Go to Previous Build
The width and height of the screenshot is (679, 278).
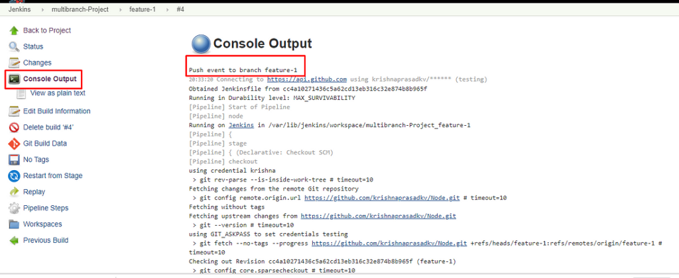(x=46, y=240)
